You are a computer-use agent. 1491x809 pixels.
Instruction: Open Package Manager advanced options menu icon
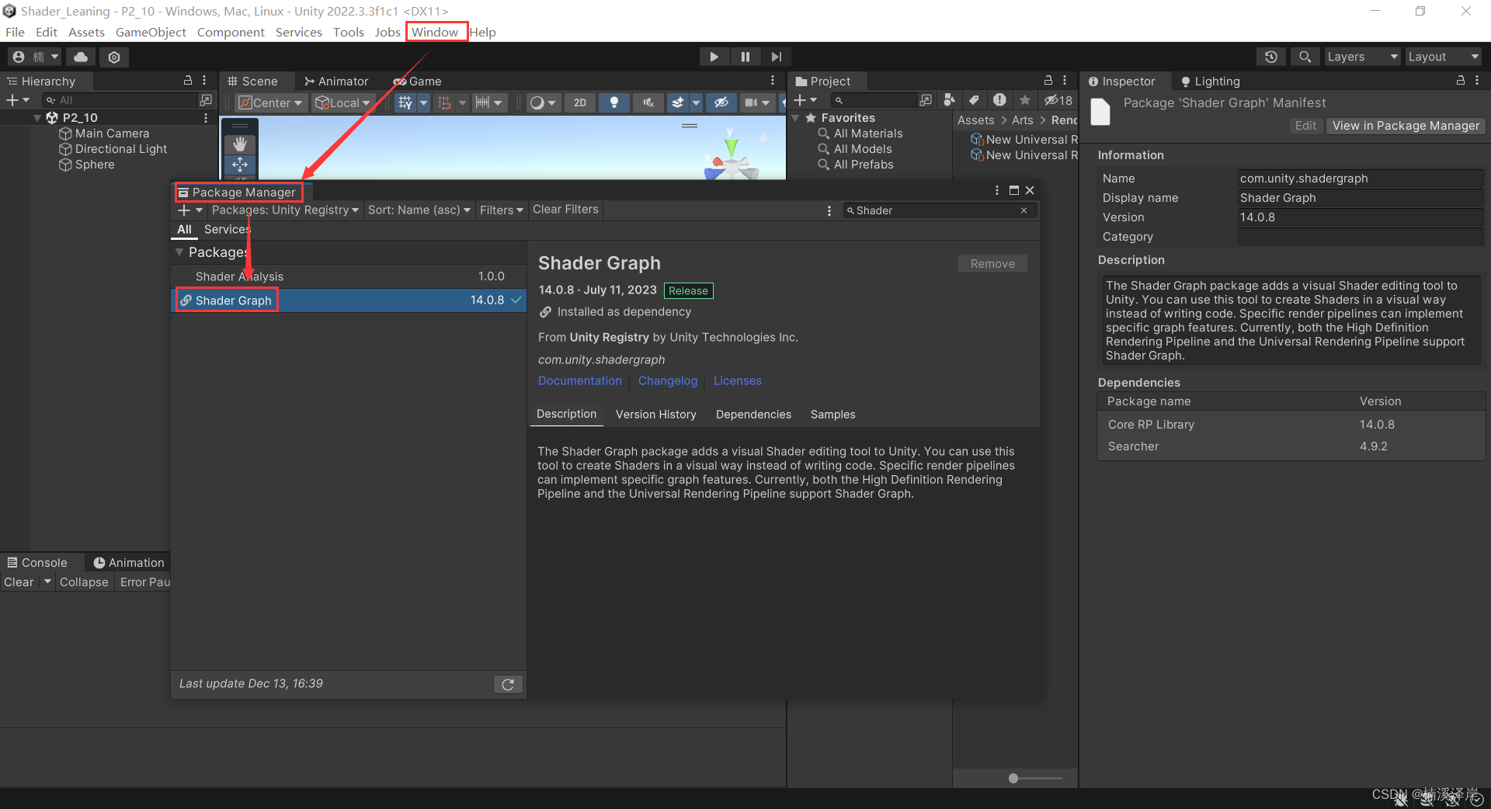829,210
